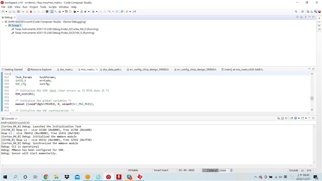The width and height of the screenshot is (322, 181).
Task: Open the Debug launch dropdown arrow
Action: coord(97,12)
